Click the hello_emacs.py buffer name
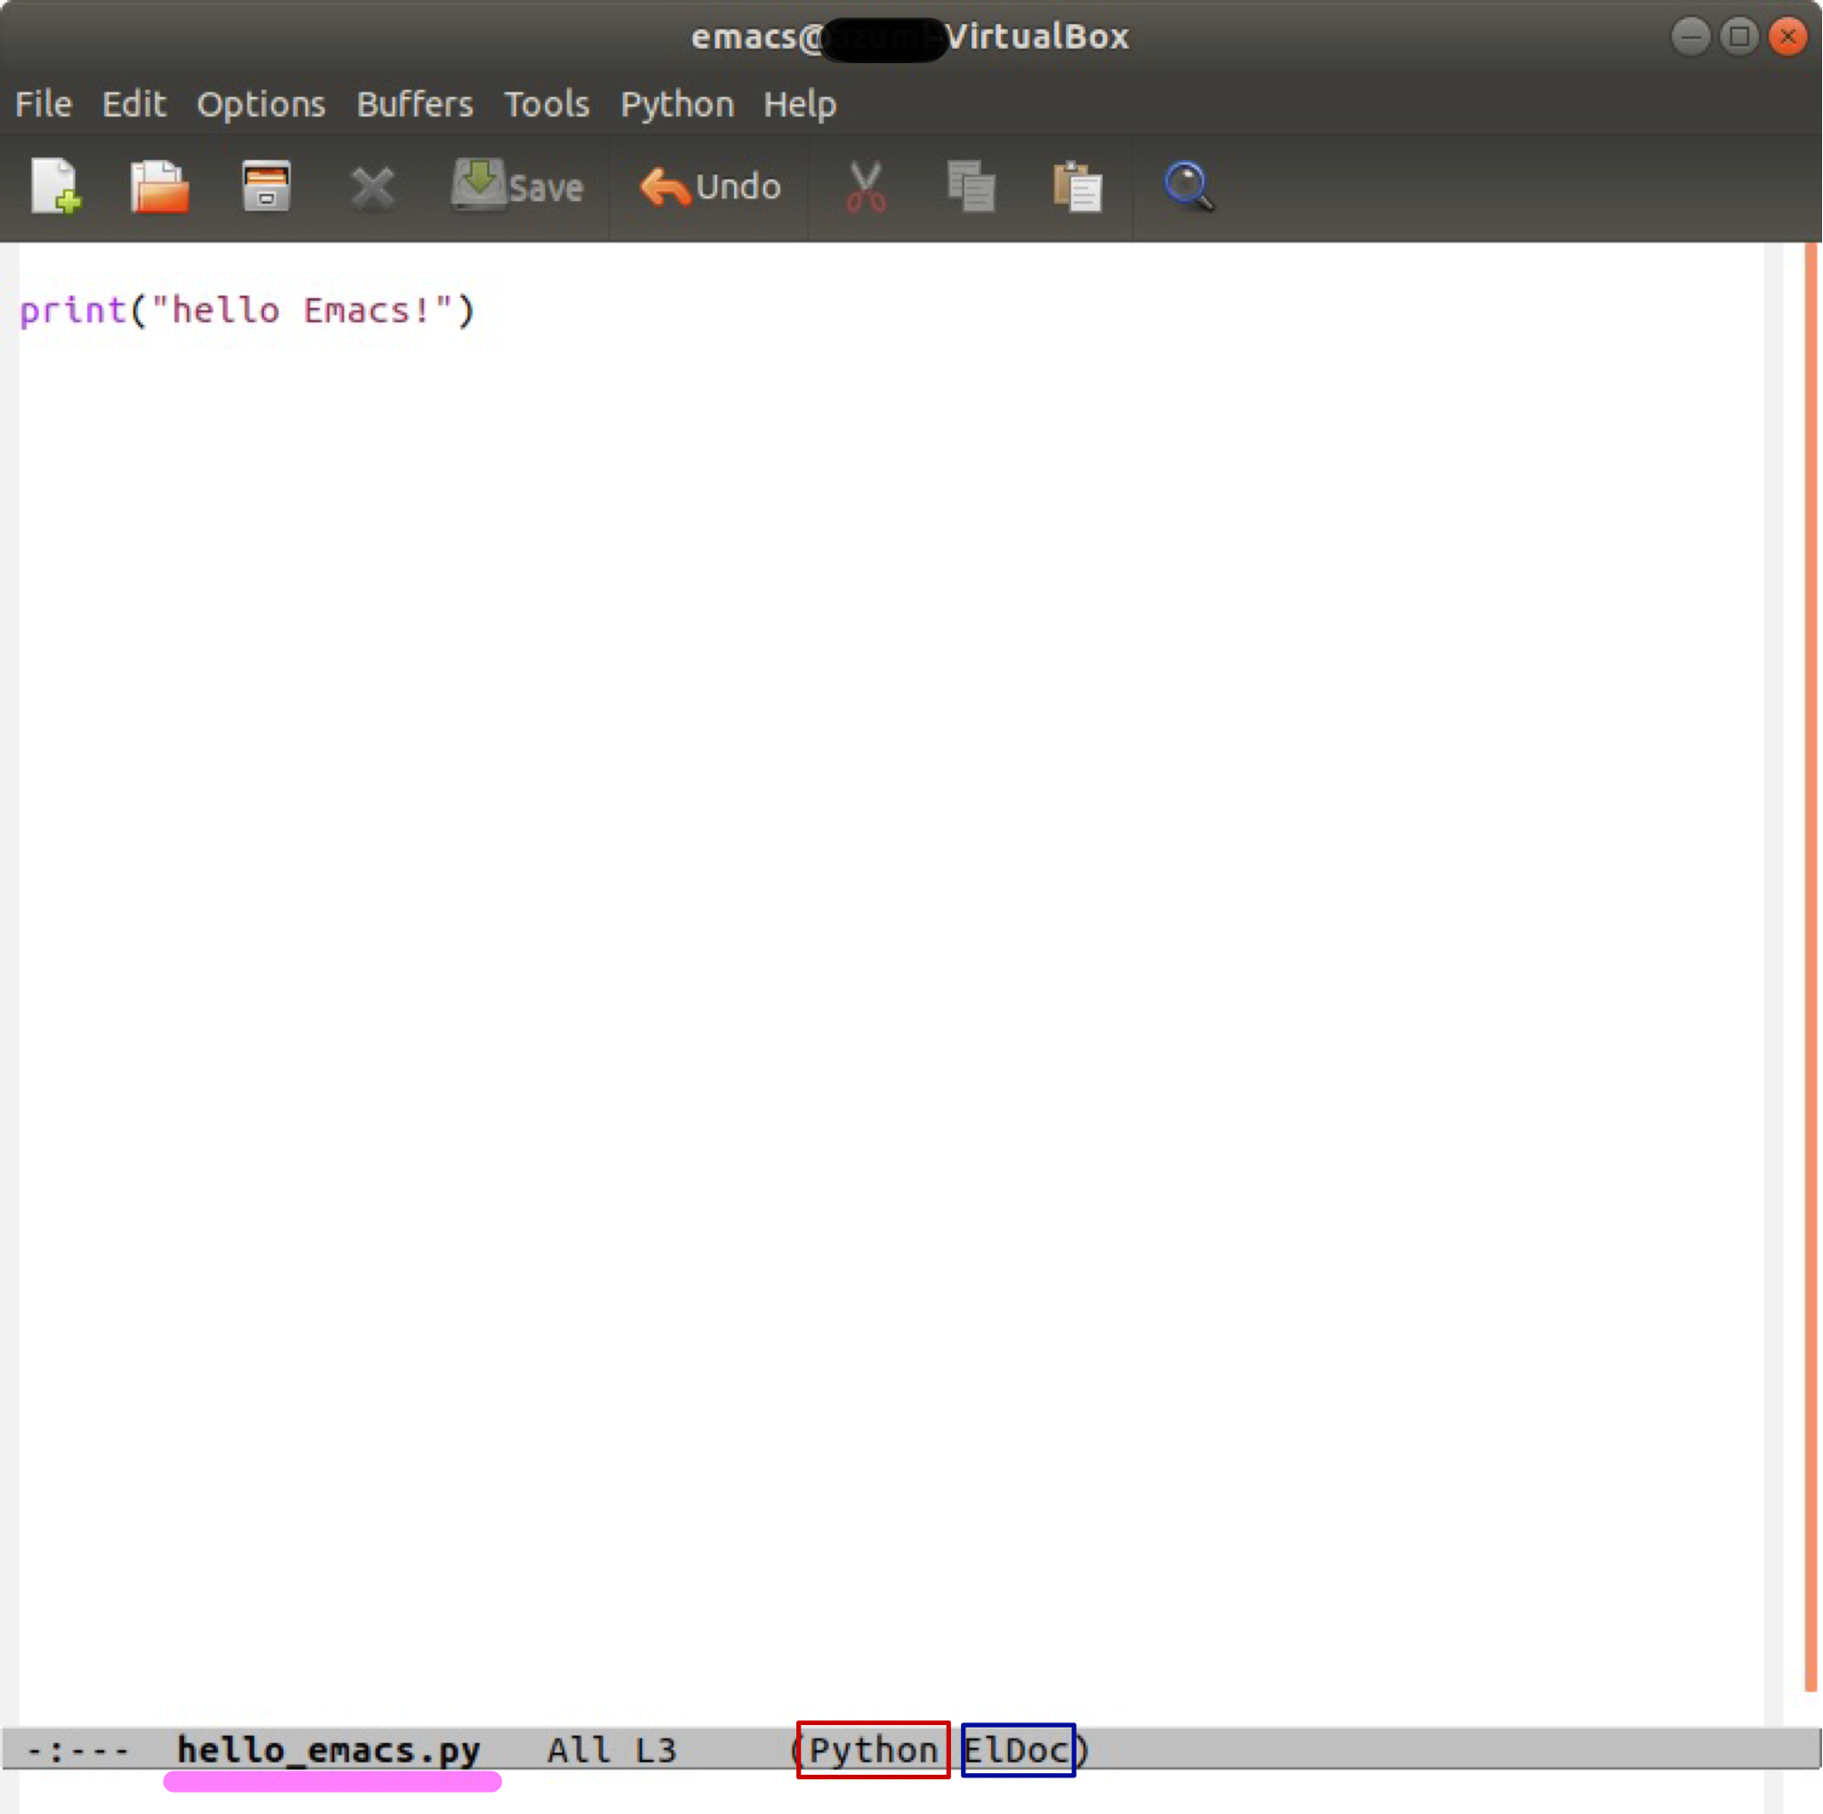Viewport: 1823px width, 1814px height. (328, 1750)
